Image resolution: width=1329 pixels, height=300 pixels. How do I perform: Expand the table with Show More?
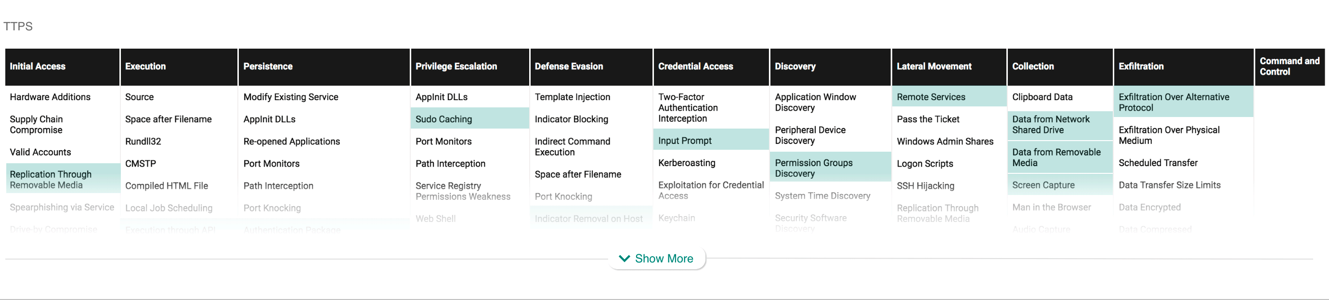point(656,258)
